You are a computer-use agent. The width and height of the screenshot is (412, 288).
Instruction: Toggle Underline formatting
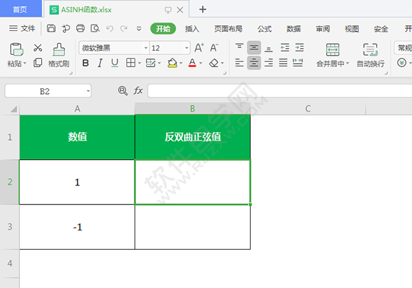point(115,63)
